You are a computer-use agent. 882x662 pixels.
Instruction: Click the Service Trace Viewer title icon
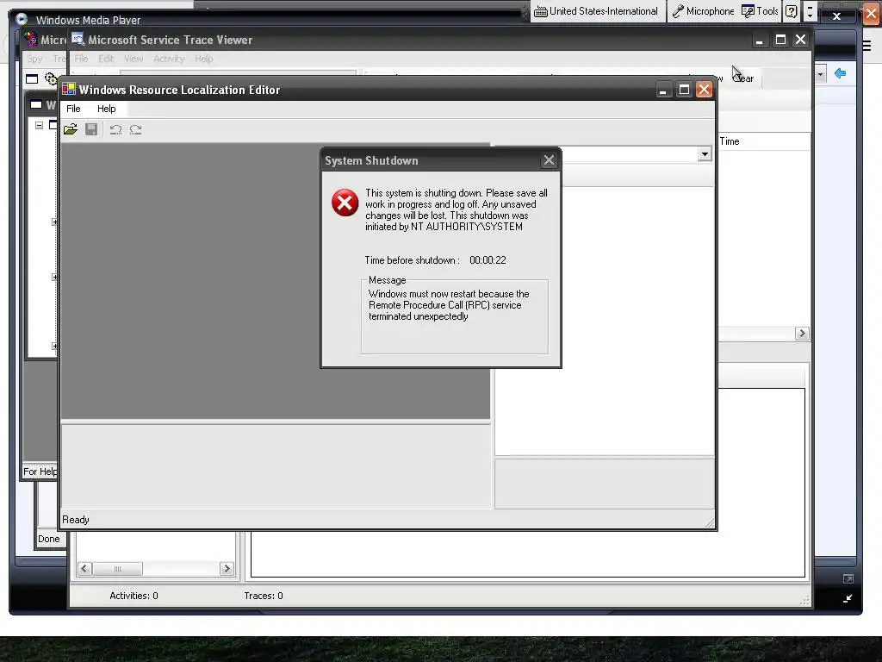coord(78,40)
